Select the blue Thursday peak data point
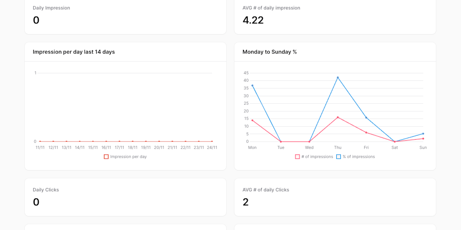The height and width of the screenshot is (230, 461). point(338,78)
